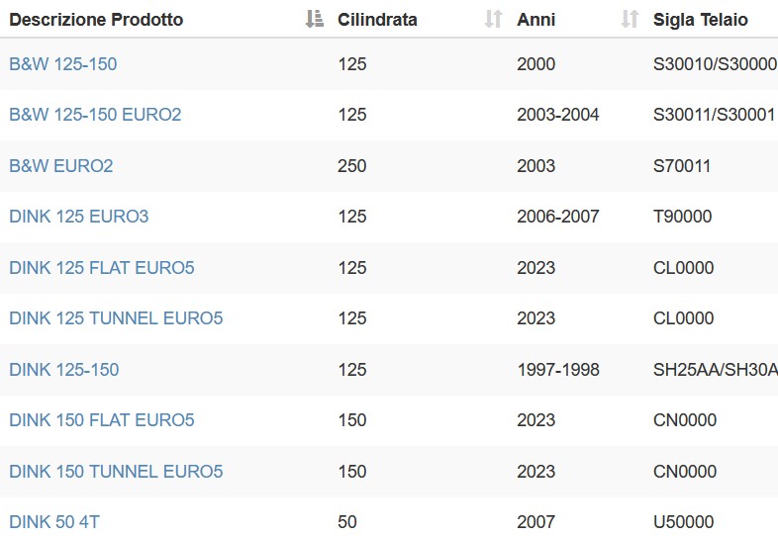Open the B&W 125-150 EURO2 link
The height and width of the screenshot is (536, 778).
tap(95, 115)
